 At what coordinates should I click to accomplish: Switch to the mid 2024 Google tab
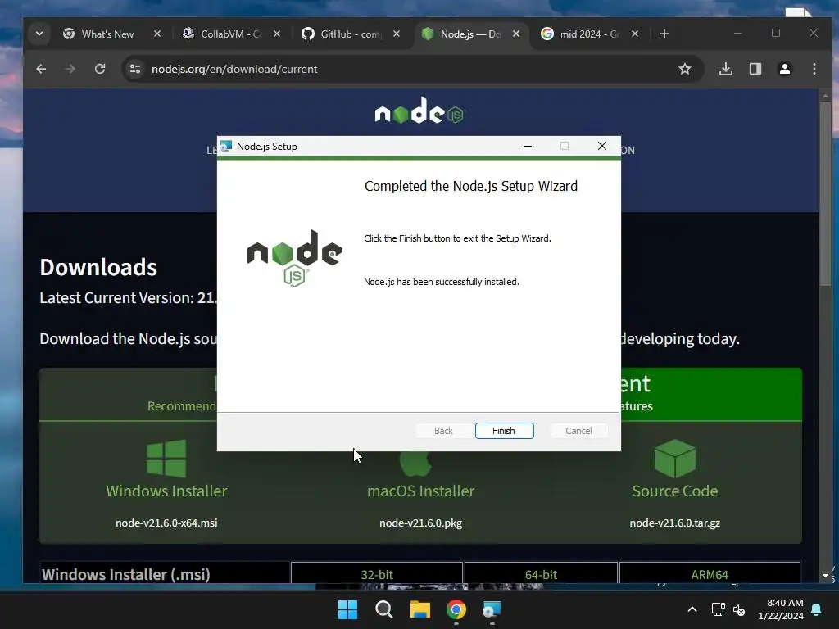590,34
